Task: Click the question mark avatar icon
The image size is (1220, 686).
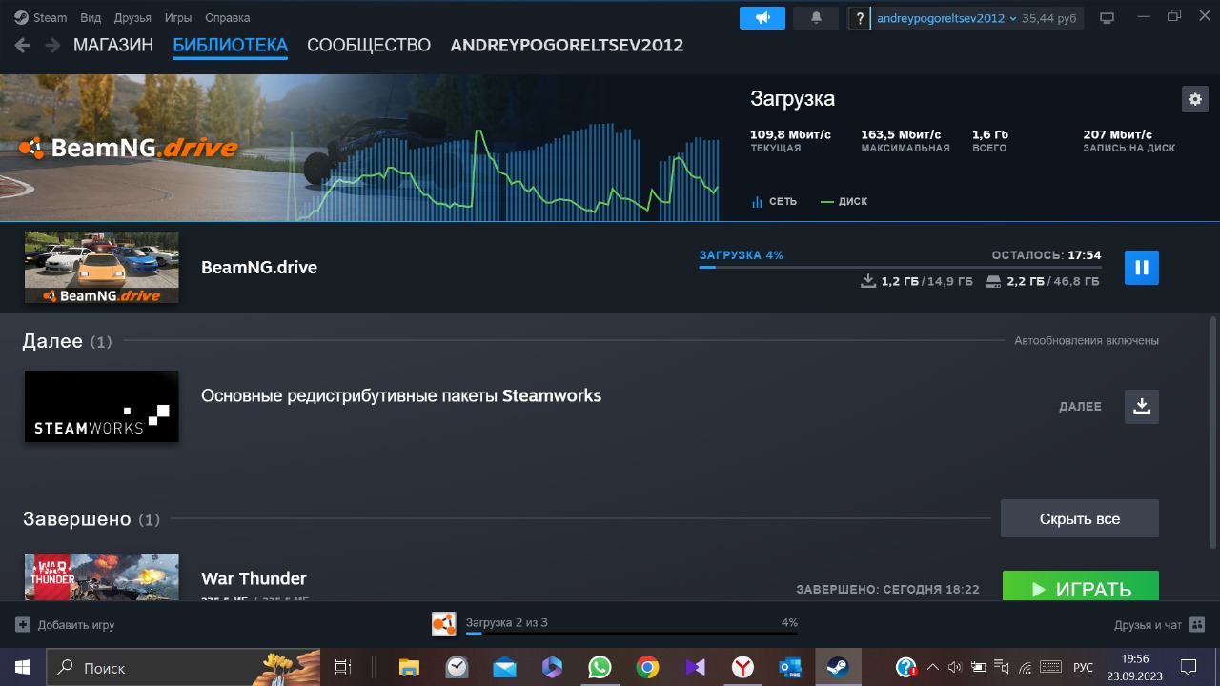Action: [860, 18]
